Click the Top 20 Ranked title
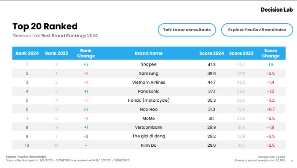The image size is (297, 168). [x=45, y=26]
